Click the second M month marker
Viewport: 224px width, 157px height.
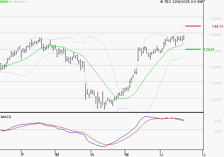coord(127,155)
